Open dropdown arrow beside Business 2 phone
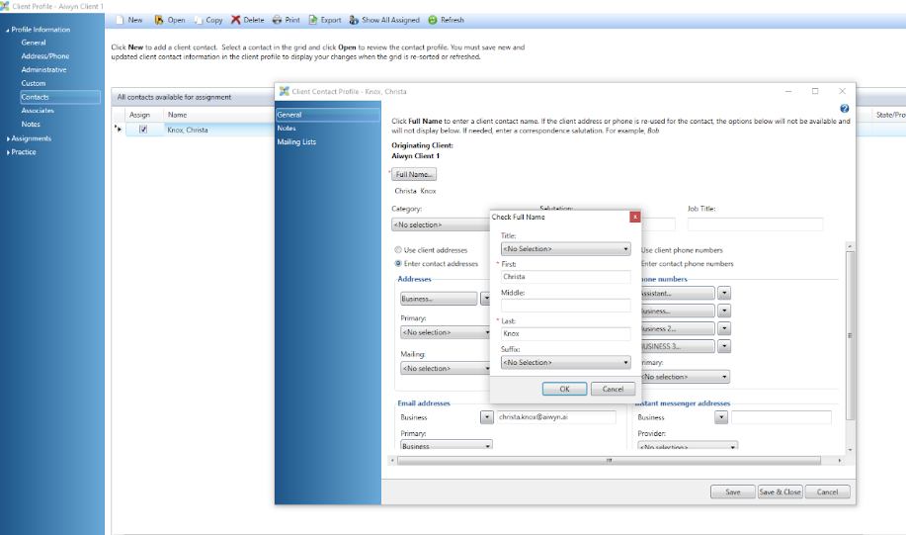 (724, 328)
